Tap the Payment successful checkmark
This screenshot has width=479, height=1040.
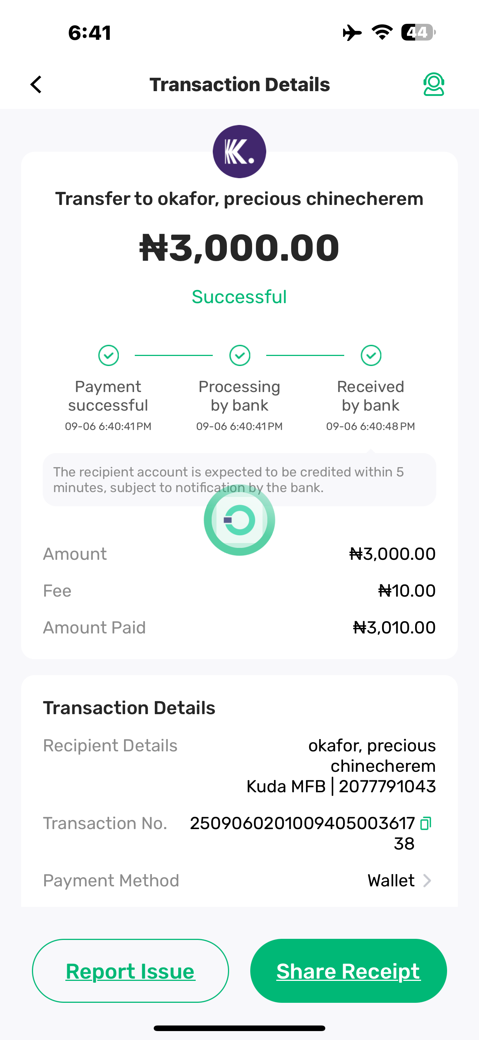click(108, 355)
